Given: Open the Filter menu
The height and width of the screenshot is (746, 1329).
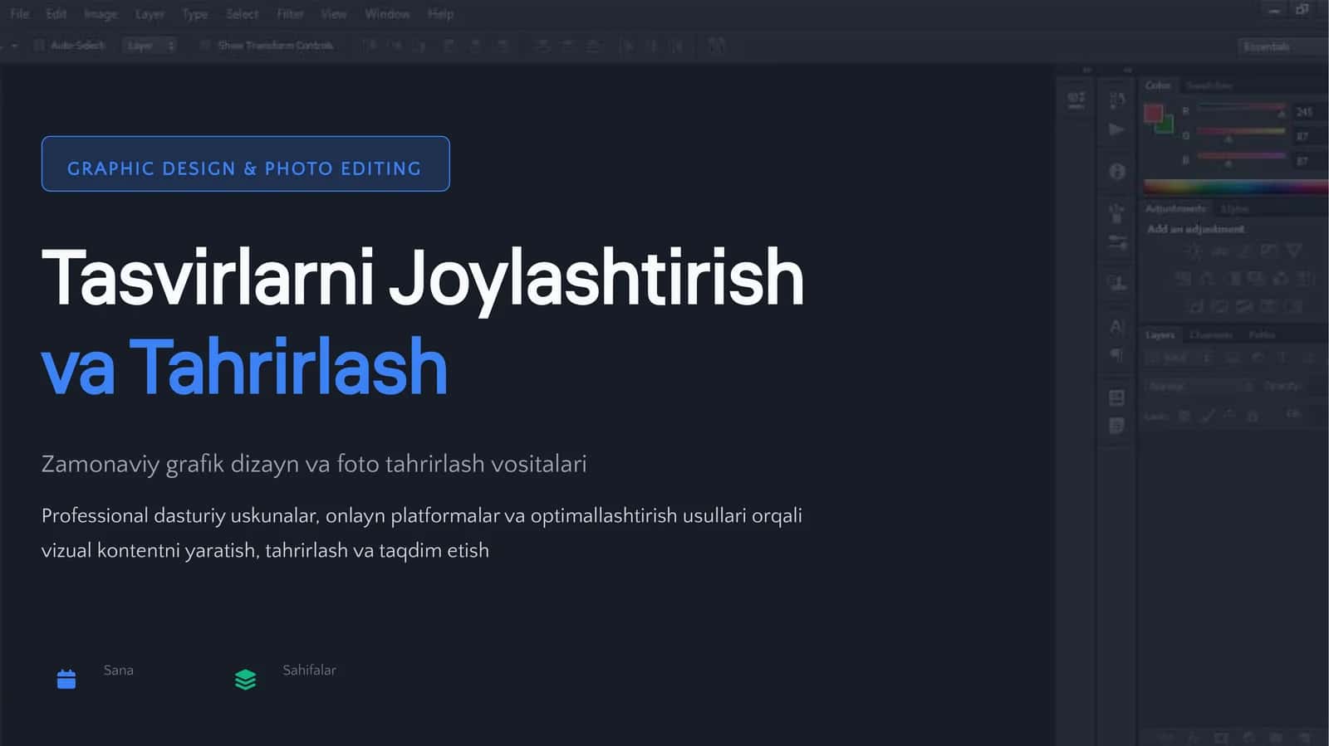Looking at the screenshot, I should click(x=290, y=14).
